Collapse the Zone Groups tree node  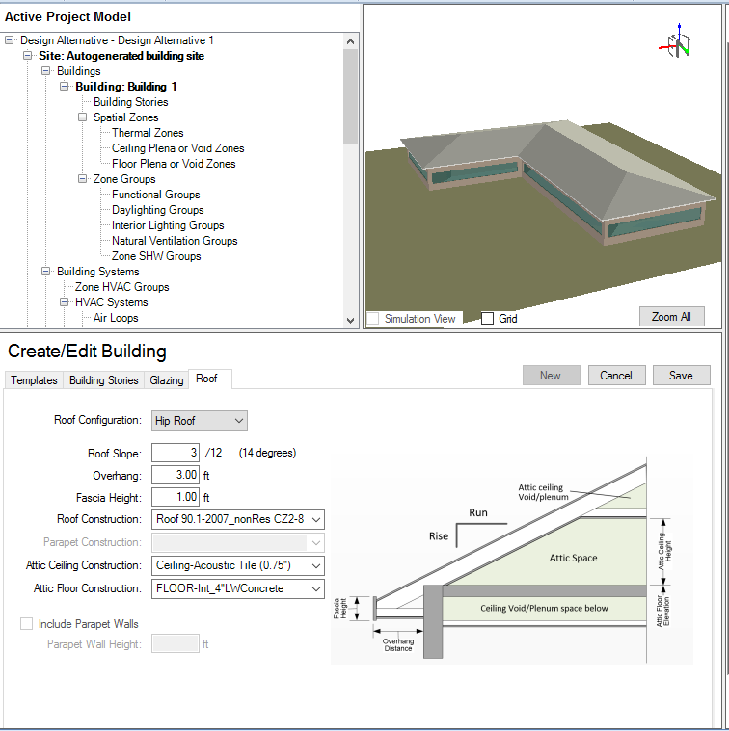pos(83,179)
